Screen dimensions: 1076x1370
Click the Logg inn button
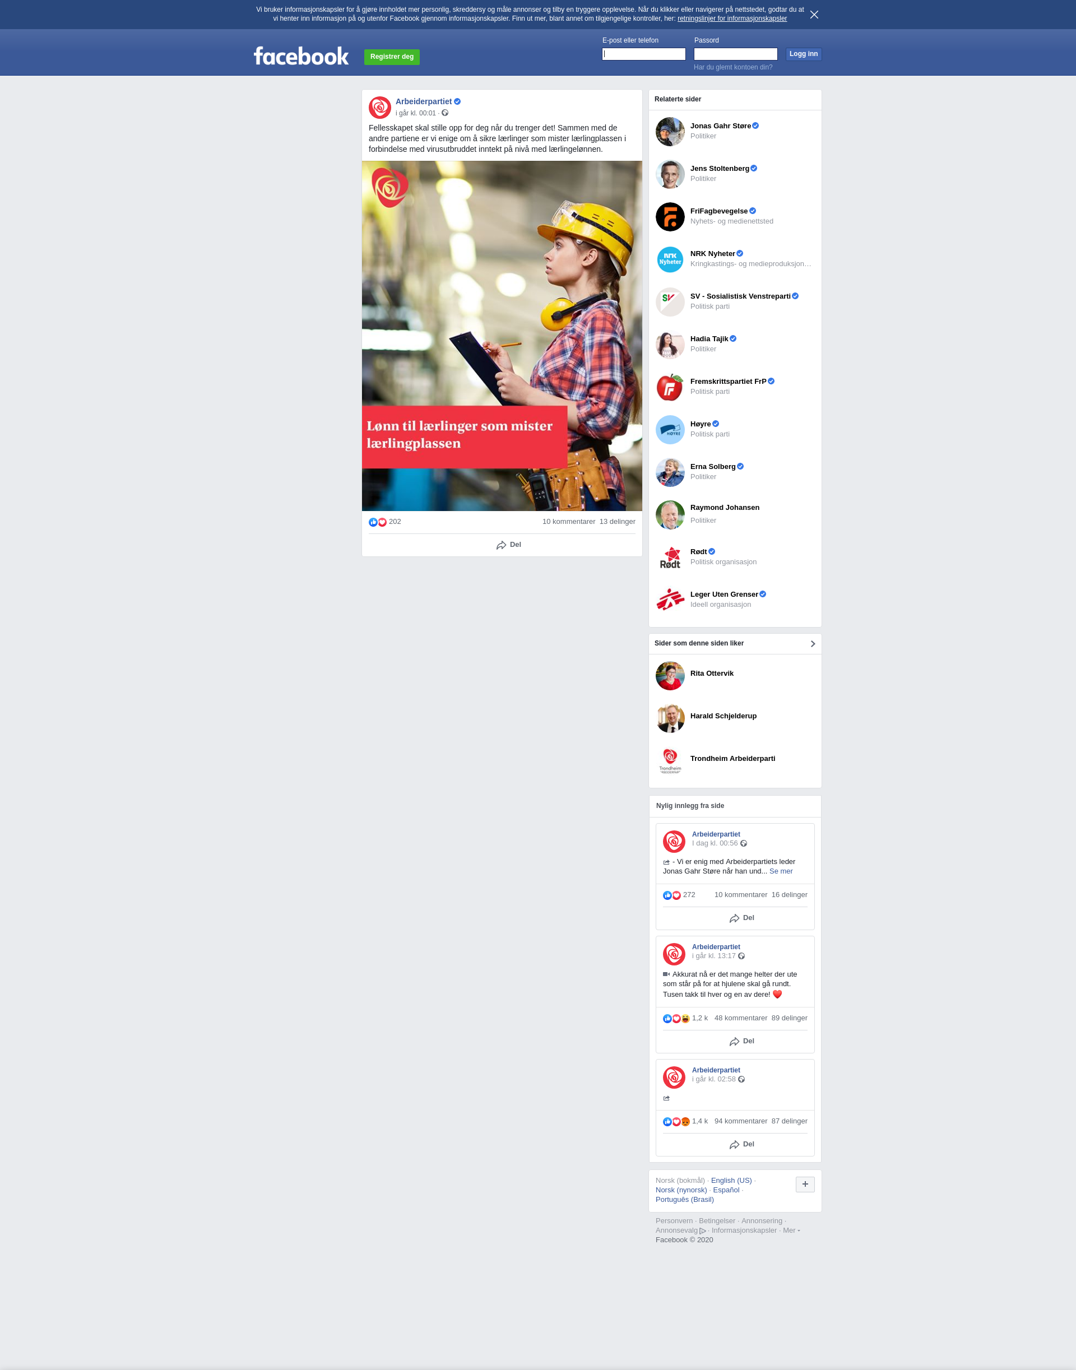[803, 54]
